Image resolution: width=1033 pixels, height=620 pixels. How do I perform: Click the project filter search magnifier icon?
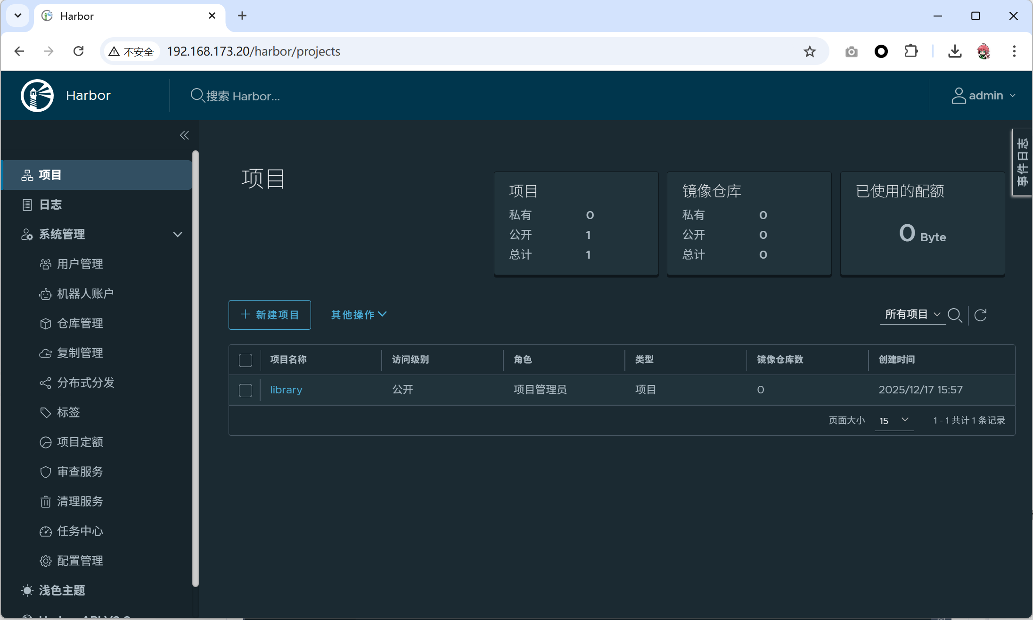click(x=955, y=315)
